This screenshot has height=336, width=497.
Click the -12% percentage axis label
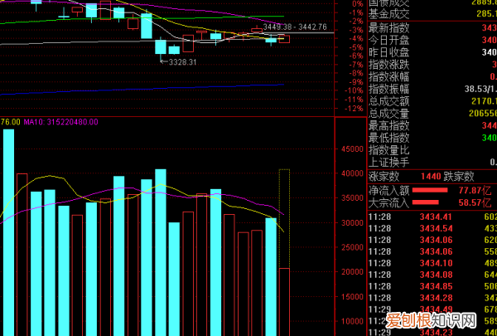pos(354,108)
